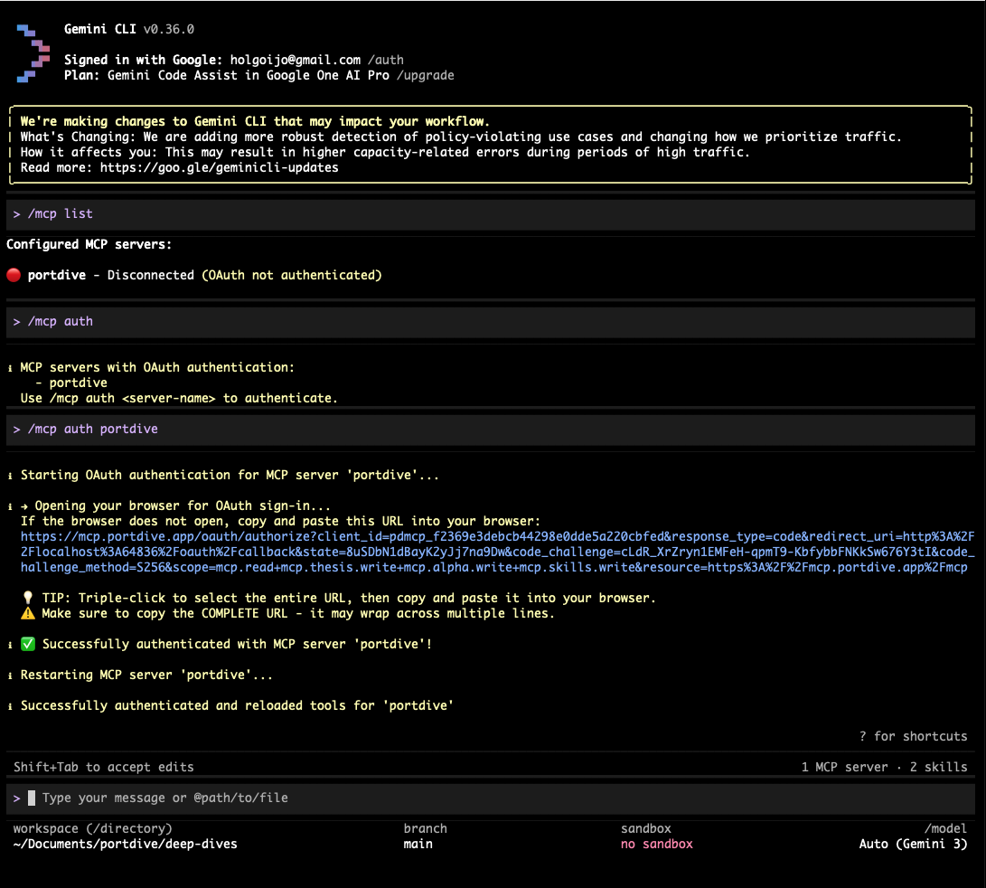Click the info icon beside 'Restarting MCP server'
Screen dimensions: 986x888
[10, 675]
